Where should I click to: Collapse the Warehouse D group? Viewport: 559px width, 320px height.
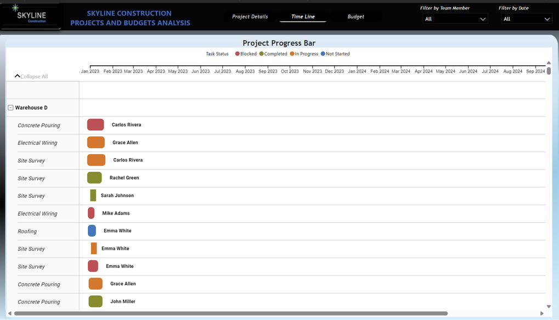tap(10, 108)
